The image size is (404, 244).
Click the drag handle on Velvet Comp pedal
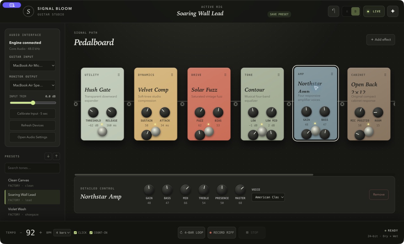172,75
